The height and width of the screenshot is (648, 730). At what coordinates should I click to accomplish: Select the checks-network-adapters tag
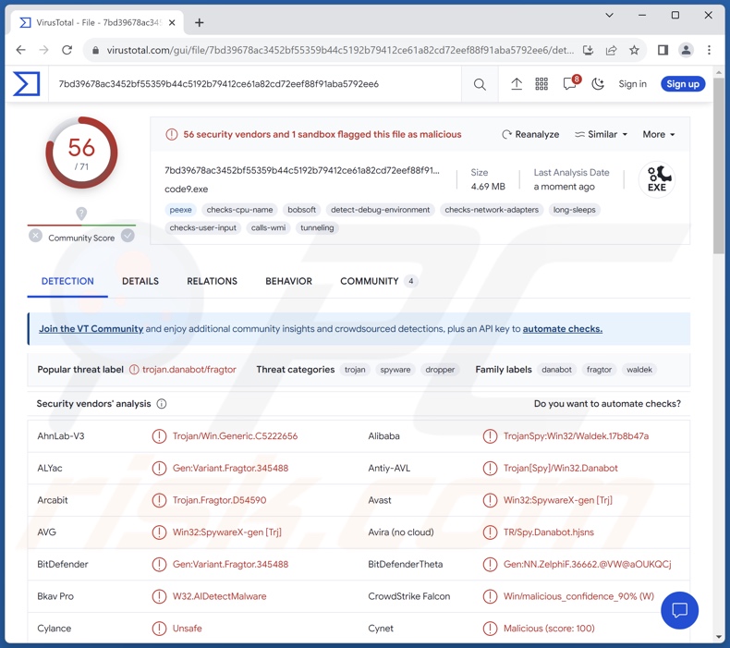(492, 210)
